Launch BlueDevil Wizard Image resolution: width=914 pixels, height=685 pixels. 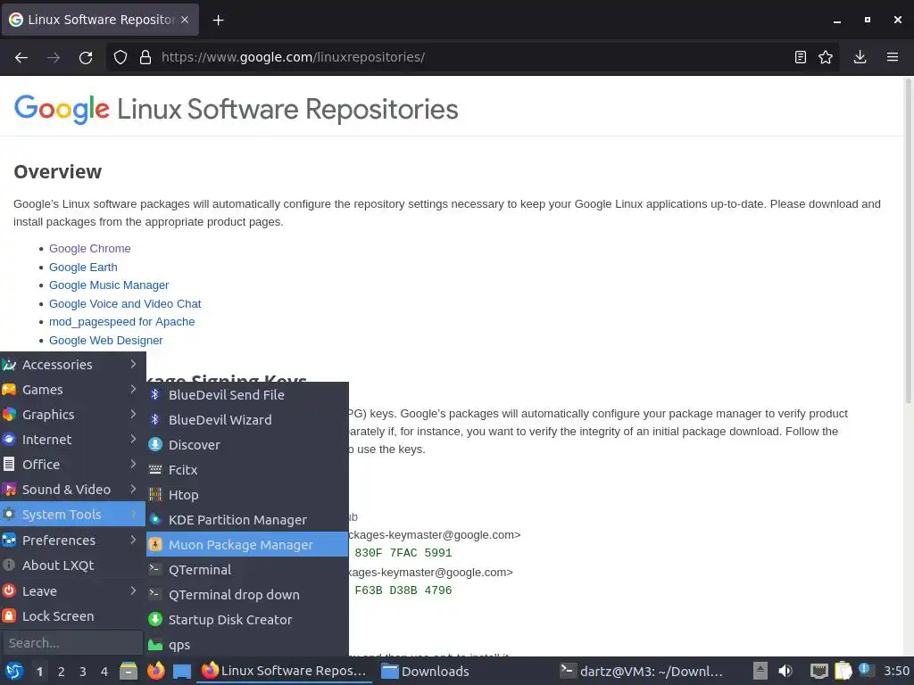247,420
